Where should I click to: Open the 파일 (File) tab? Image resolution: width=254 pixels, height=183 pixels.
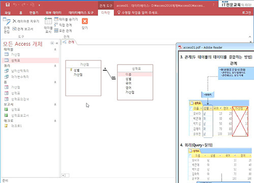[8, 13]
